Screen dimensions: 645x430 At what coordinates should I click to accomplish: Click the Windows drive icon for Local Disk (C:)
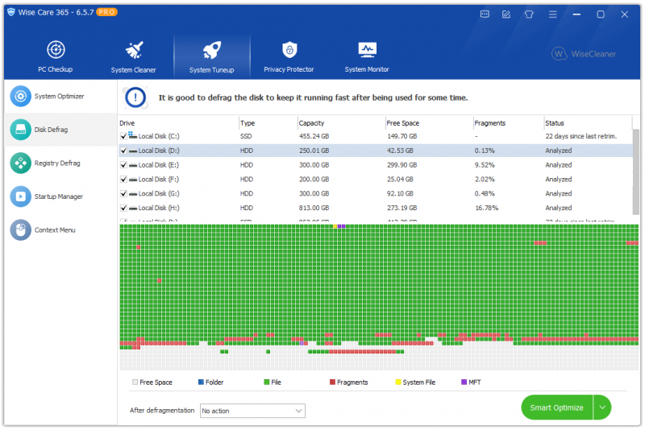pyautogui.click(x=132, y=135)
